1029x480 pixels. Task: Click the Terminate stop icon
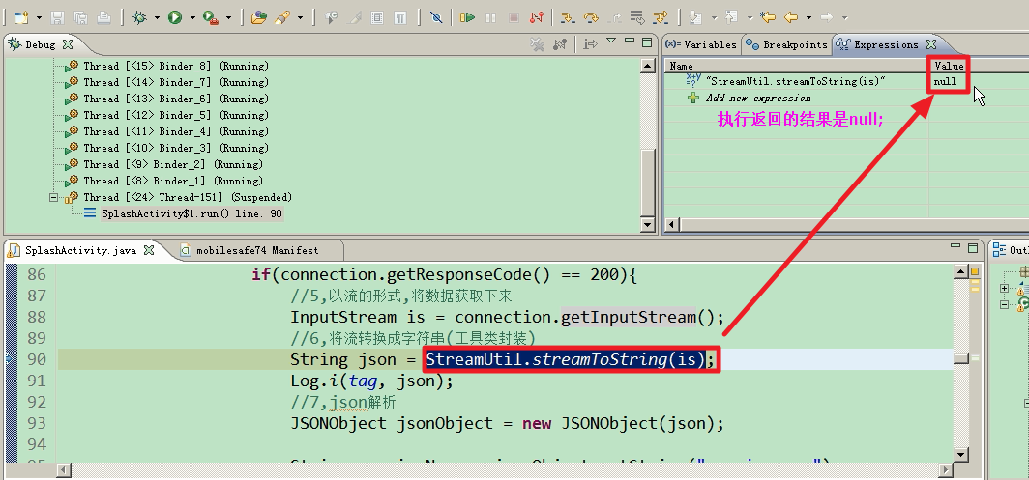(x=514, y=17)
